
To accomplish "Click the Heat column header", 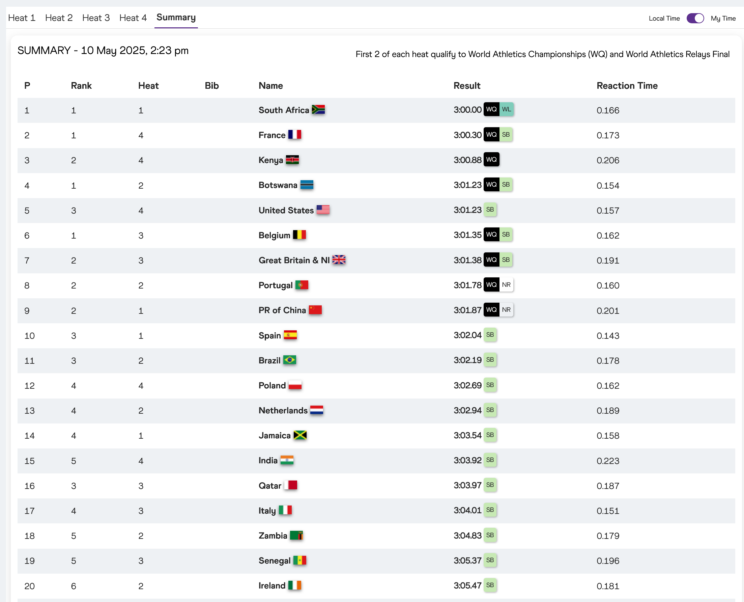I will click(x=148, y=86).
